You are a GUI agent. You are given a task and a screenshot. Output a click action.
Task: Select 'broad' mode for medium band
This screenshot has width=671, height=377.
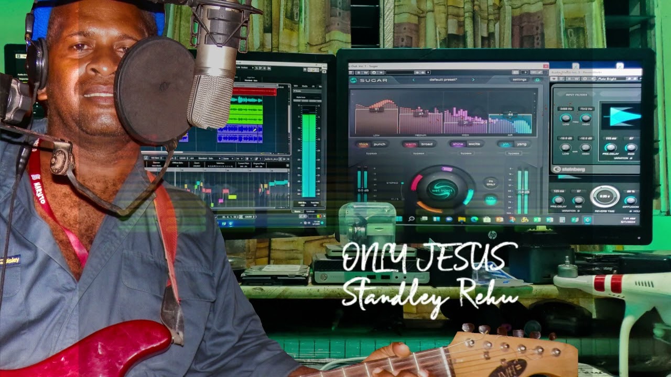tap(427, 144)
